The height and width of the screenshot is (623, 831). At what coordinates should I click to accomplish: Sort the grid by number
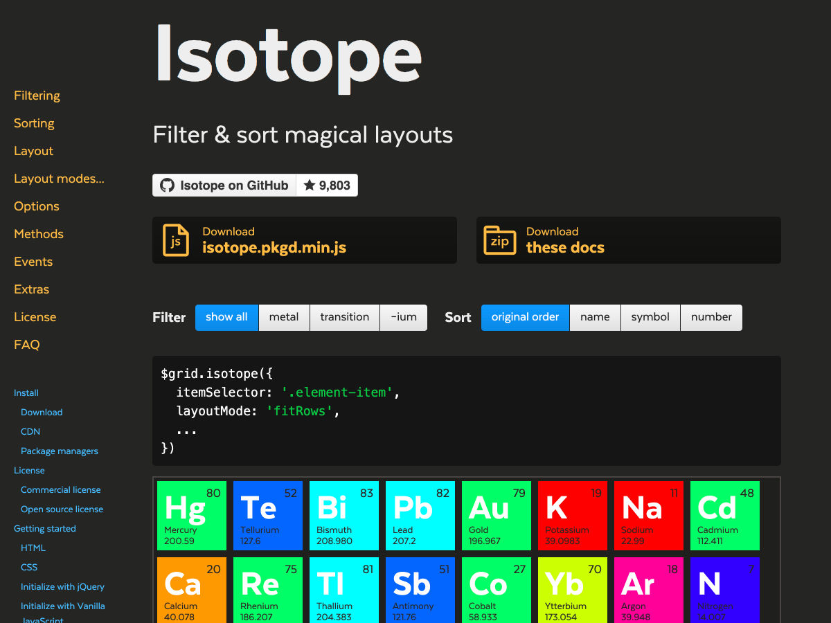click(711, 317)
